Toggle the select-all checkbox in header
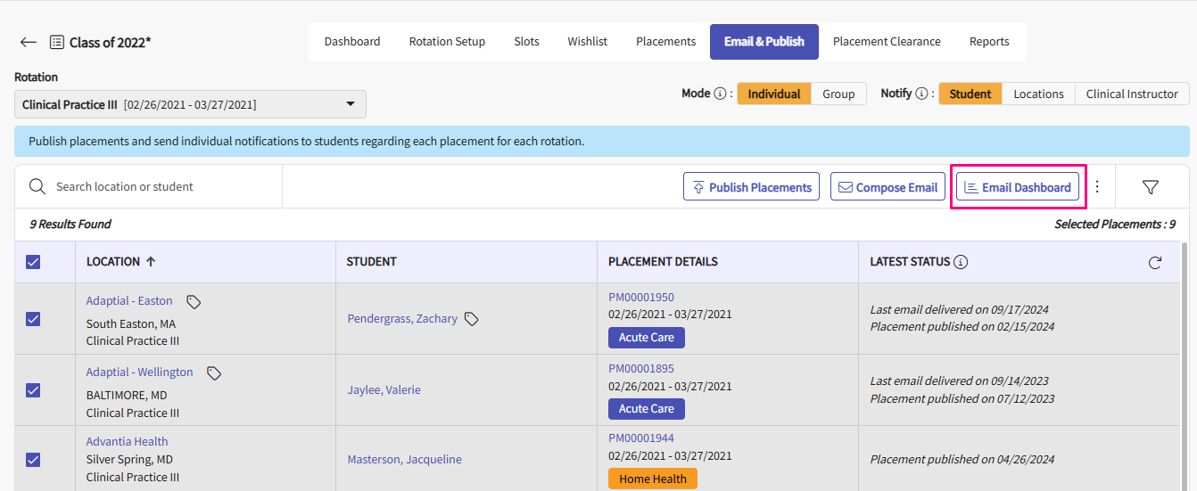The image size is (1197, 491). coord(33,262)
